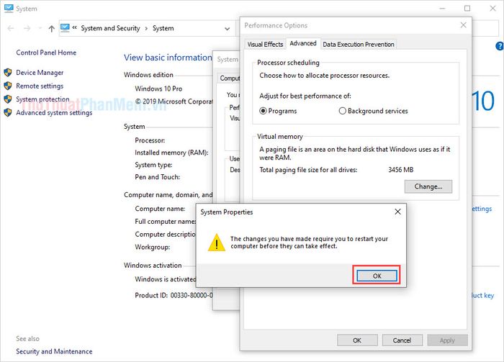Select the Background services radio button
Viewport: 504px width, 362px height.
point(342,111)
